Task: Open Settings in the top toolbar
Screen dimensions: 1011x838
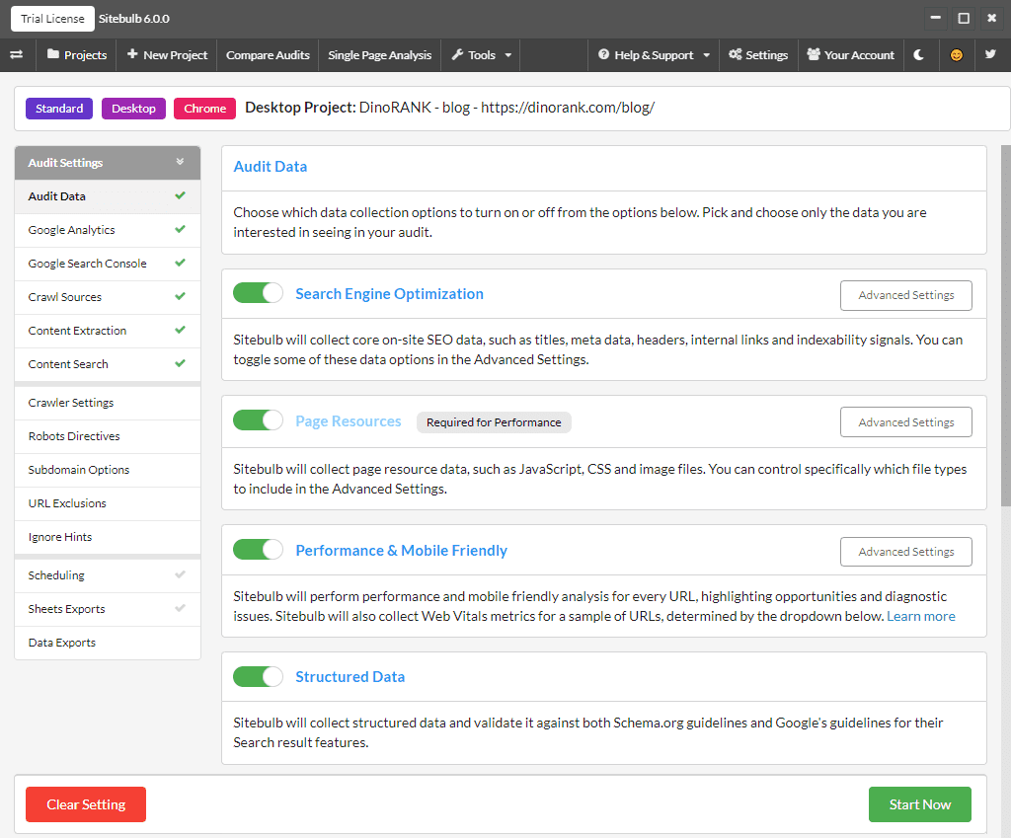Action: 758,55
